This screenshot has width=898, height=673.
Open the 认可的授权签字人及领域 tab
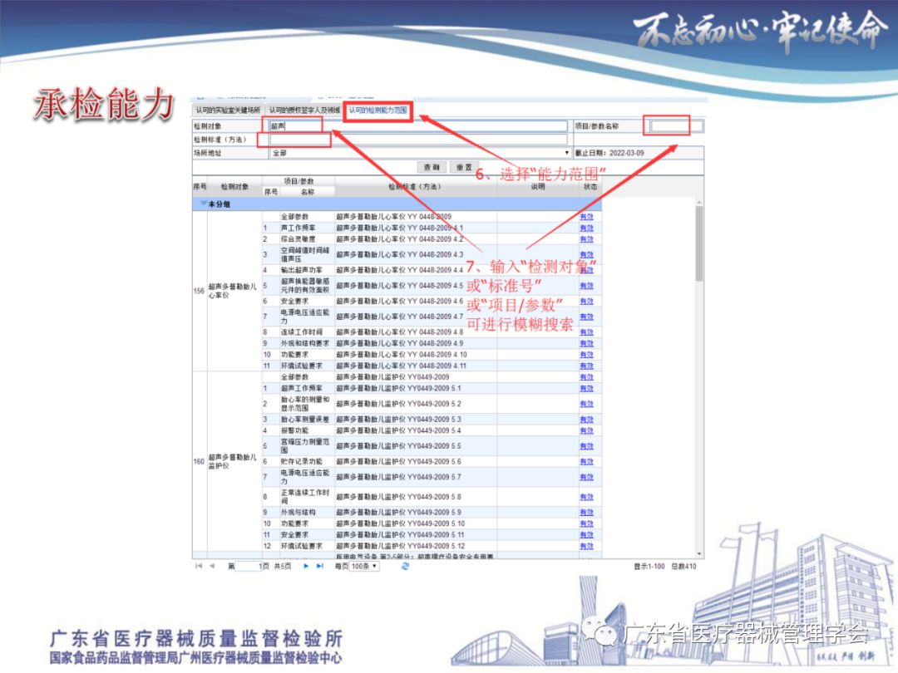(303, 111)
